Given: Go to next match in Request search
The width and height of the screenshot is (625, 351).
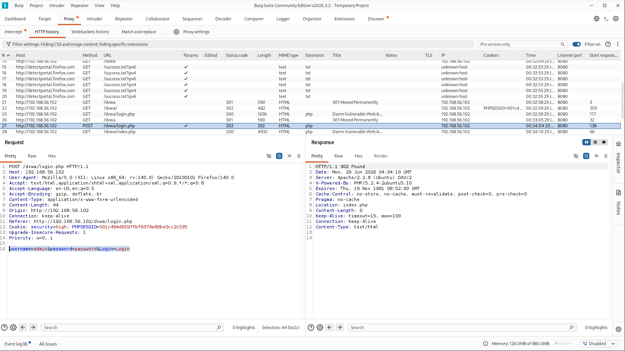Looking at the screenshot, I should pyautogui.click(x=33, y=327).
